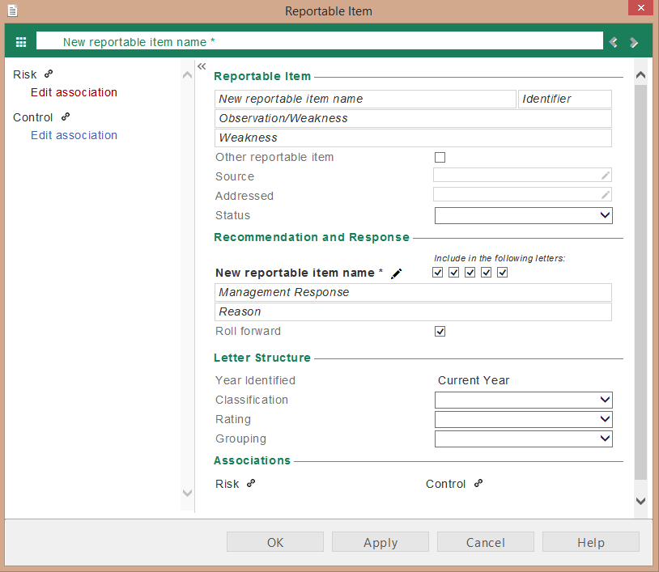
Task: Uncheck the fourth letter inclusion checkbox
Action: (487, 273)
